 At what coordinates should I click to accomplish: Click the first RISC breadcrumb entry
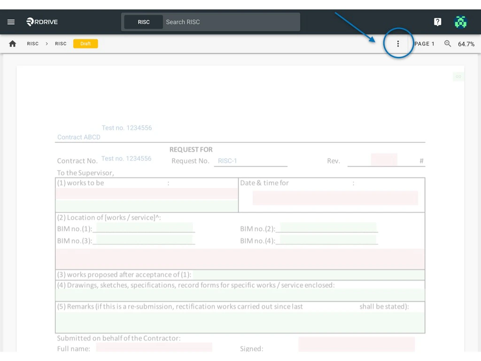click(32, 43)
